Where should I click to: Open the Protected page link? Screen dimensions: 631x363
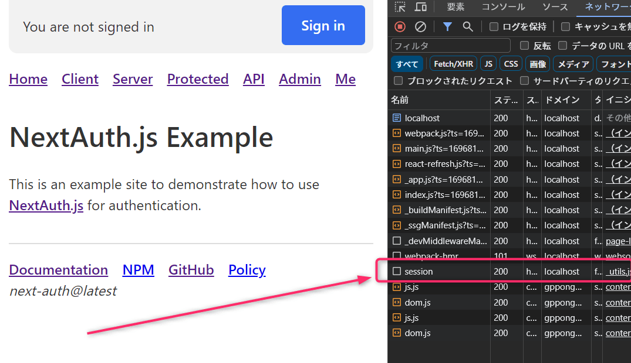point(198,79)
